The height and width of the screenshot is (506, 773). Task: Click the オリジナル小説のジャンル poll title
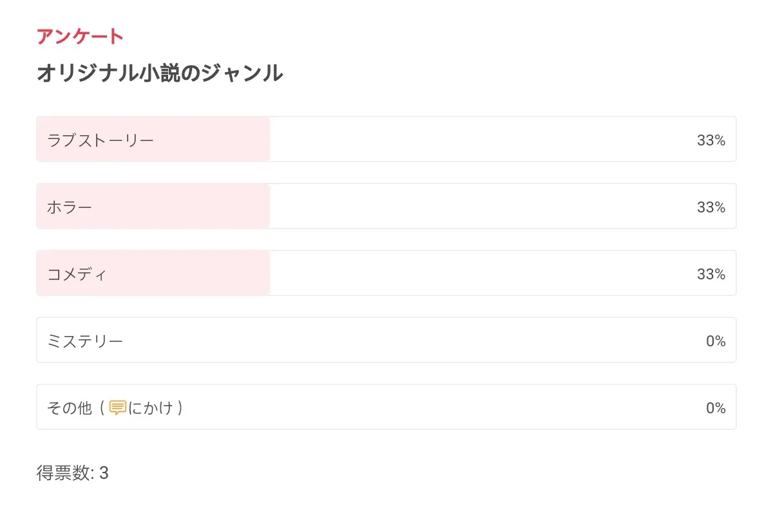[x=160, y=73]
